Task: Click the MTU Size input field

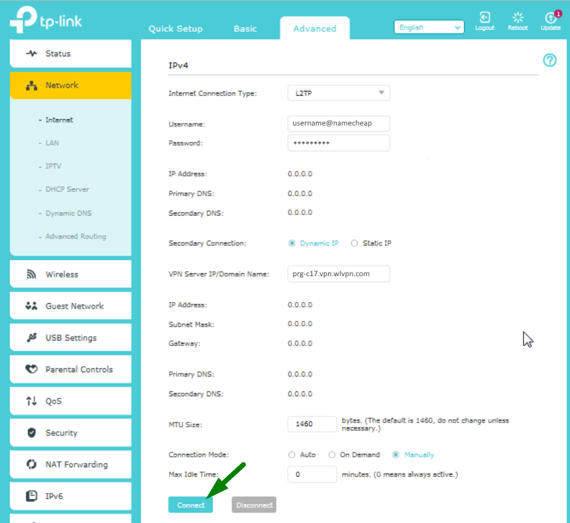Action: click(312, 424)
